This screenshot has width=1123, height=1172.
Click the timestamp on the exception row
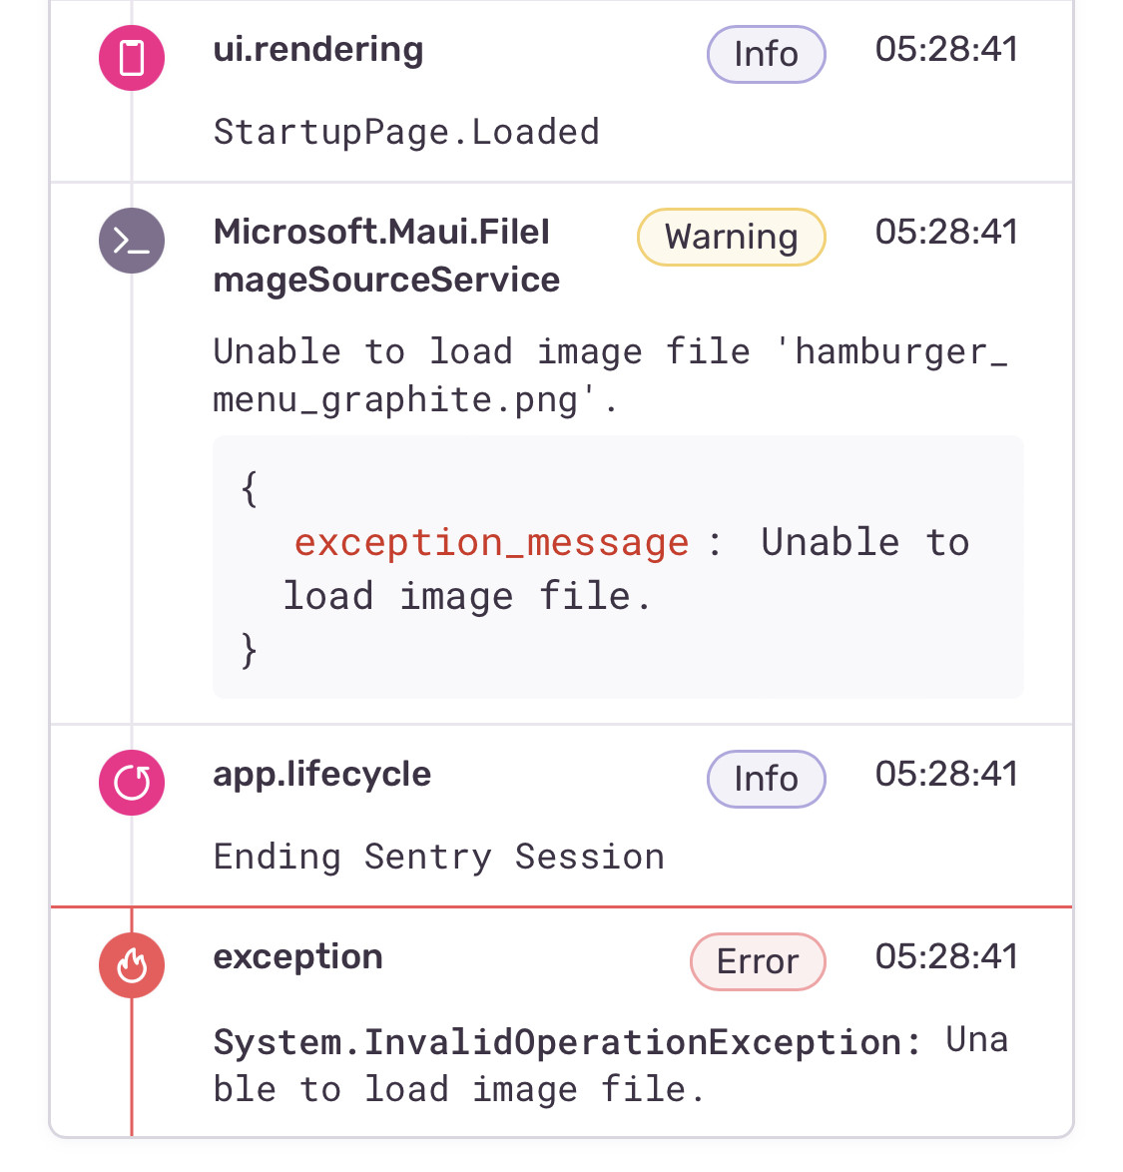(946, 956)
